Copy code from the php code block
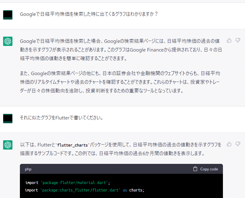This screenshot has width=245, height=198. (206, 169)
